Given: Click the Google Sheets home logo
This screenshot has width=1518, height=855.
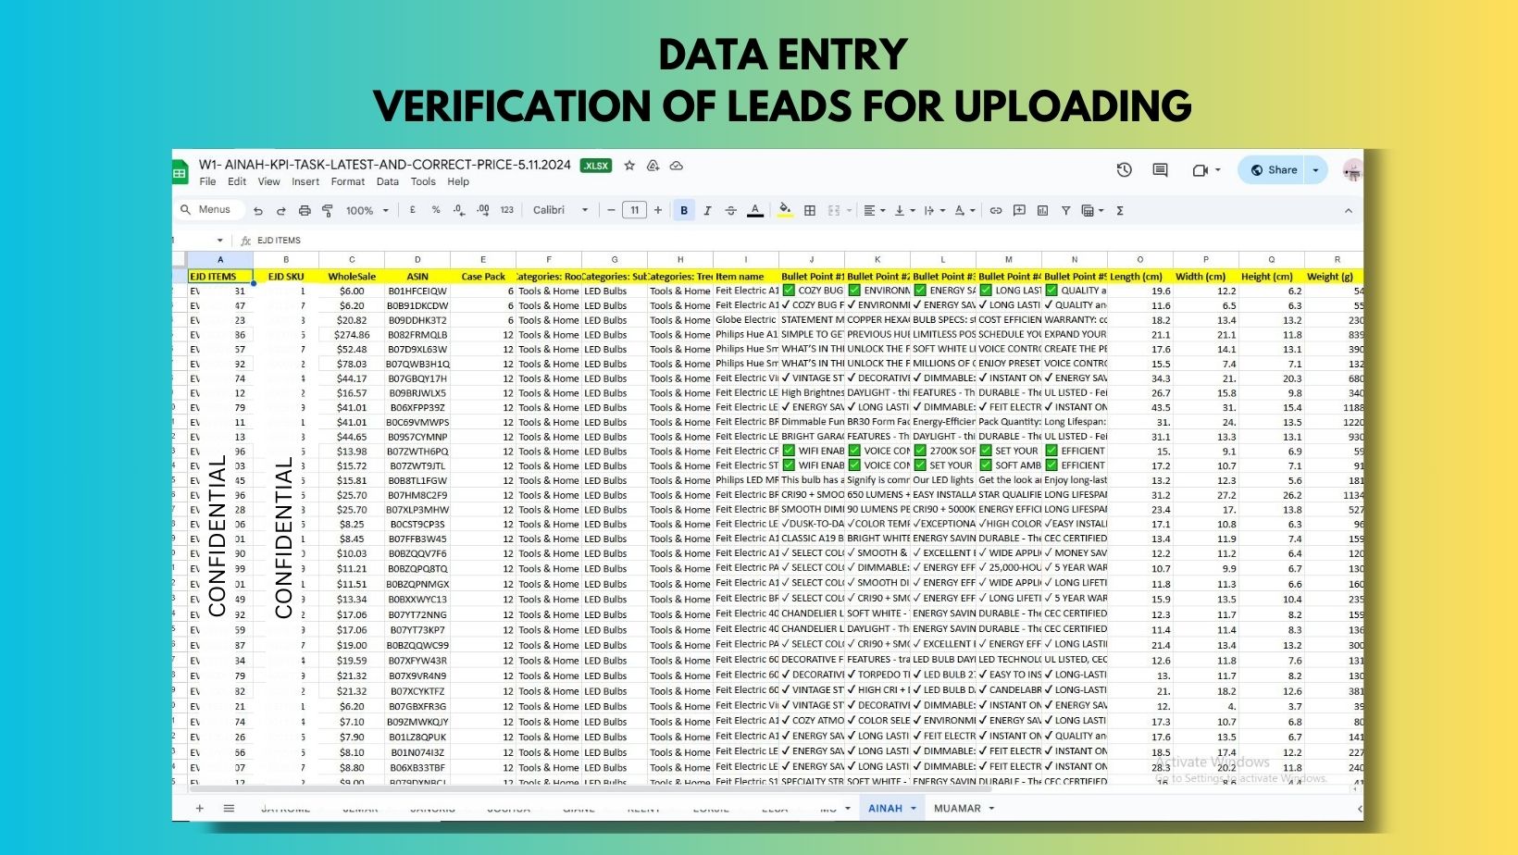Looking at the screenshot, I should pos(179,171).
